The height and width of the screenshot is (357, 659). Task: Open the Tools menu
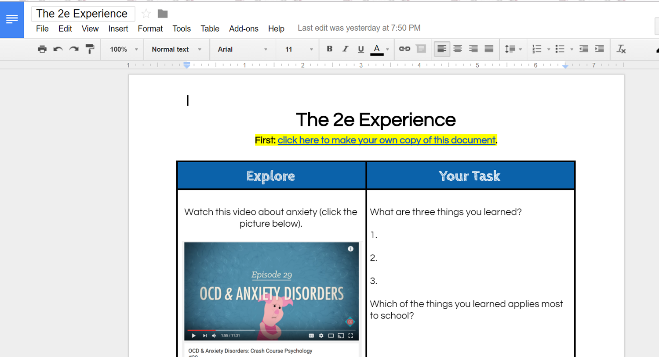(x=182, y=29)
